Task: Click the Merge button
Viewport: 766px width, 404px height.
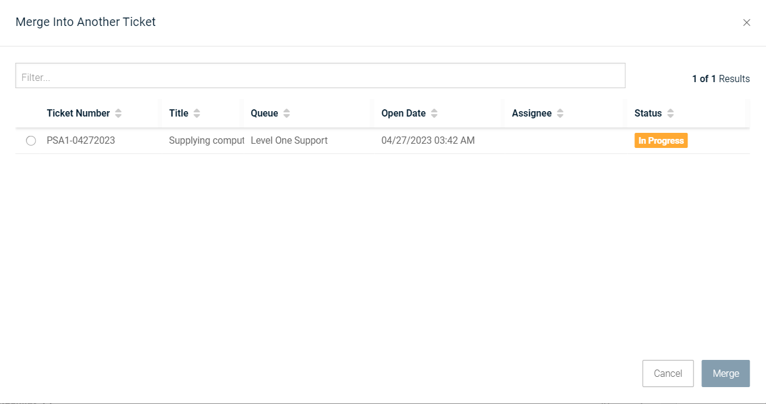Action: click(x=726, y=373)
